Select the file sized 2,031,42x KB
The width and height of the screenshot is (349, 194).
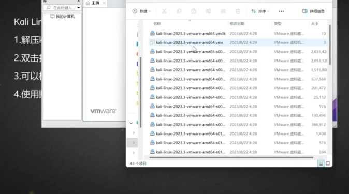tap(238, 52)
